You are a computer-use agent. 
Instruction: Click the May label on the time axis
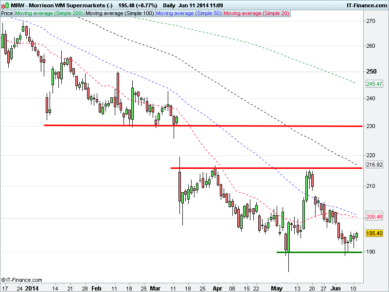pos(277,288)
